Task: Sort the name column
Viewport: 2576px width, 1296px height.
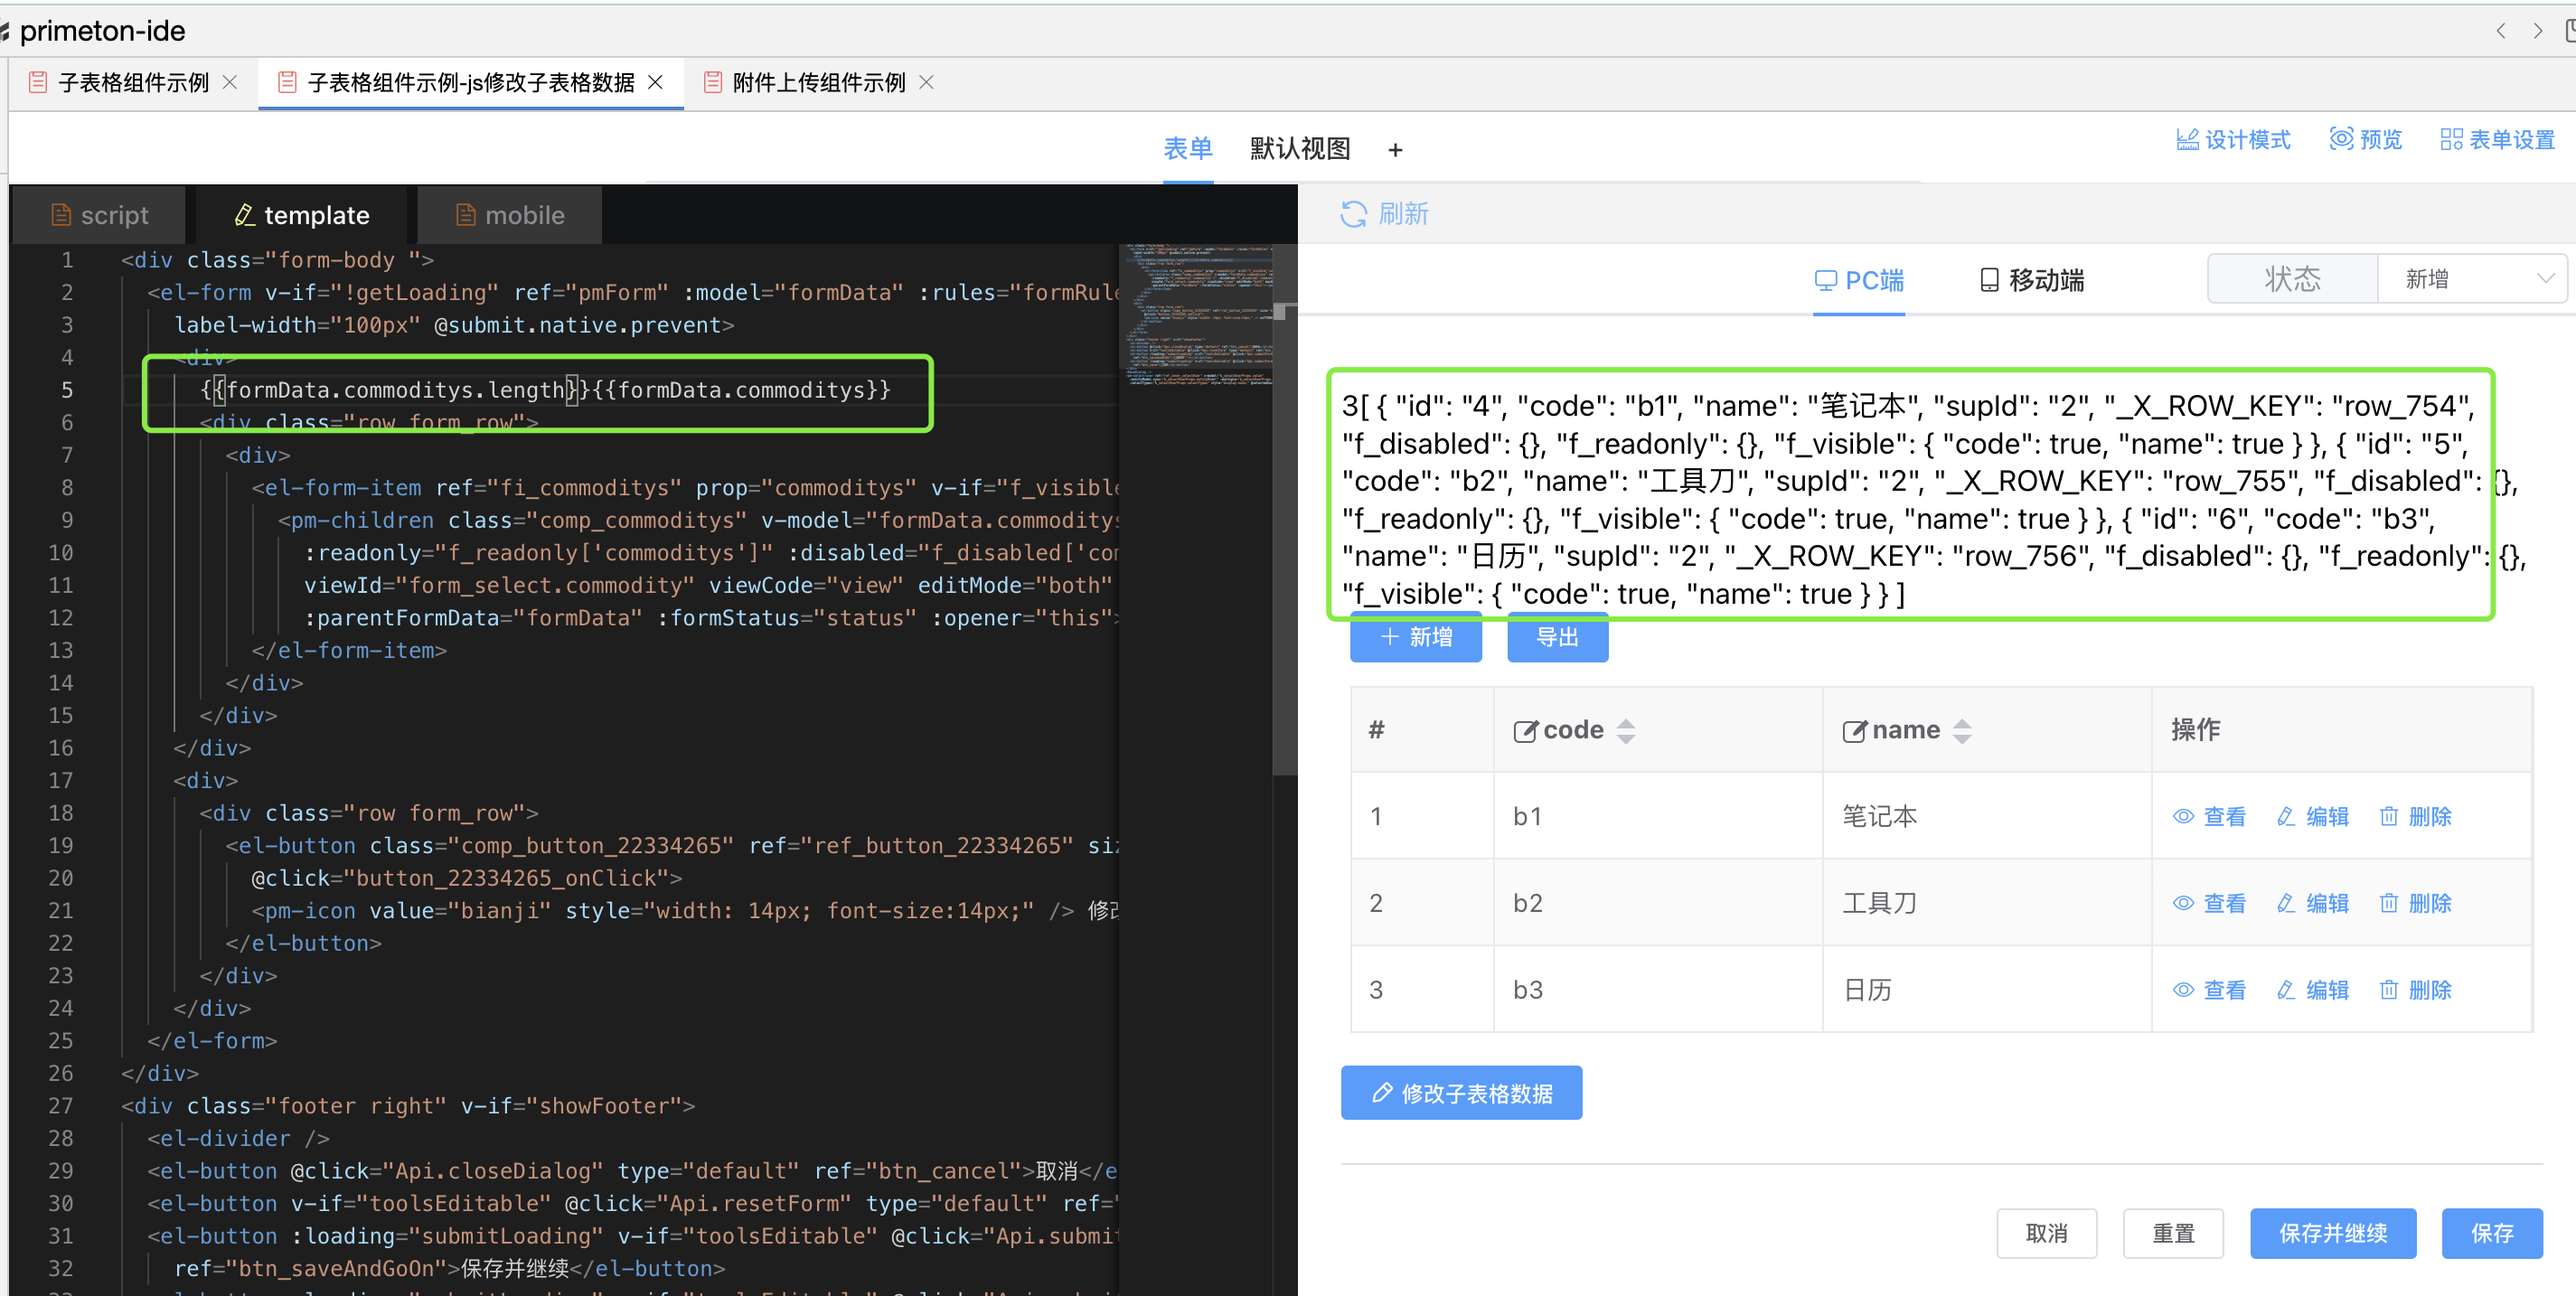Action: [1962, 731]
